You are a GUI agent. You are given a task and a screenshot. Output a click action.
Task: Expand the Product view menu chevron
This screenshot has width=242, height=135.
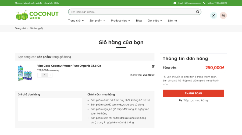tap(129, 21)
